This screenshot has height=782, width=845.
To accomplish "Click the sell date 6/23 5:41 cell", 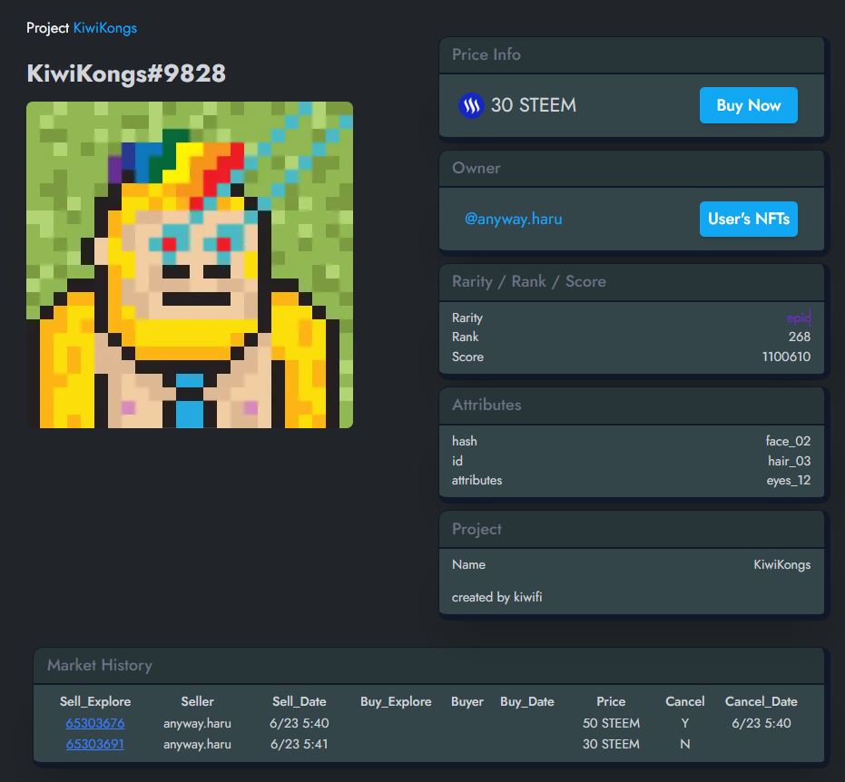I will click(300, 744).
